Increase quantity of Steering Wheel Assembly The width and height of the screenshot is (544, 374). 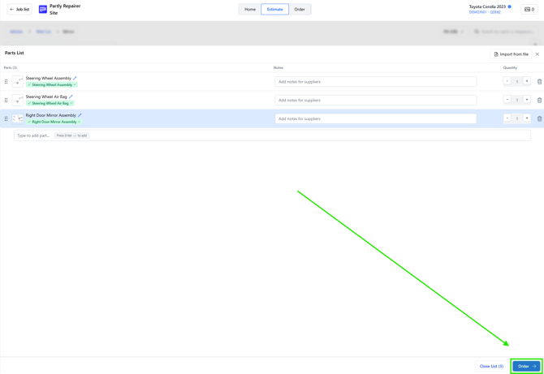[x=527, y=81]
